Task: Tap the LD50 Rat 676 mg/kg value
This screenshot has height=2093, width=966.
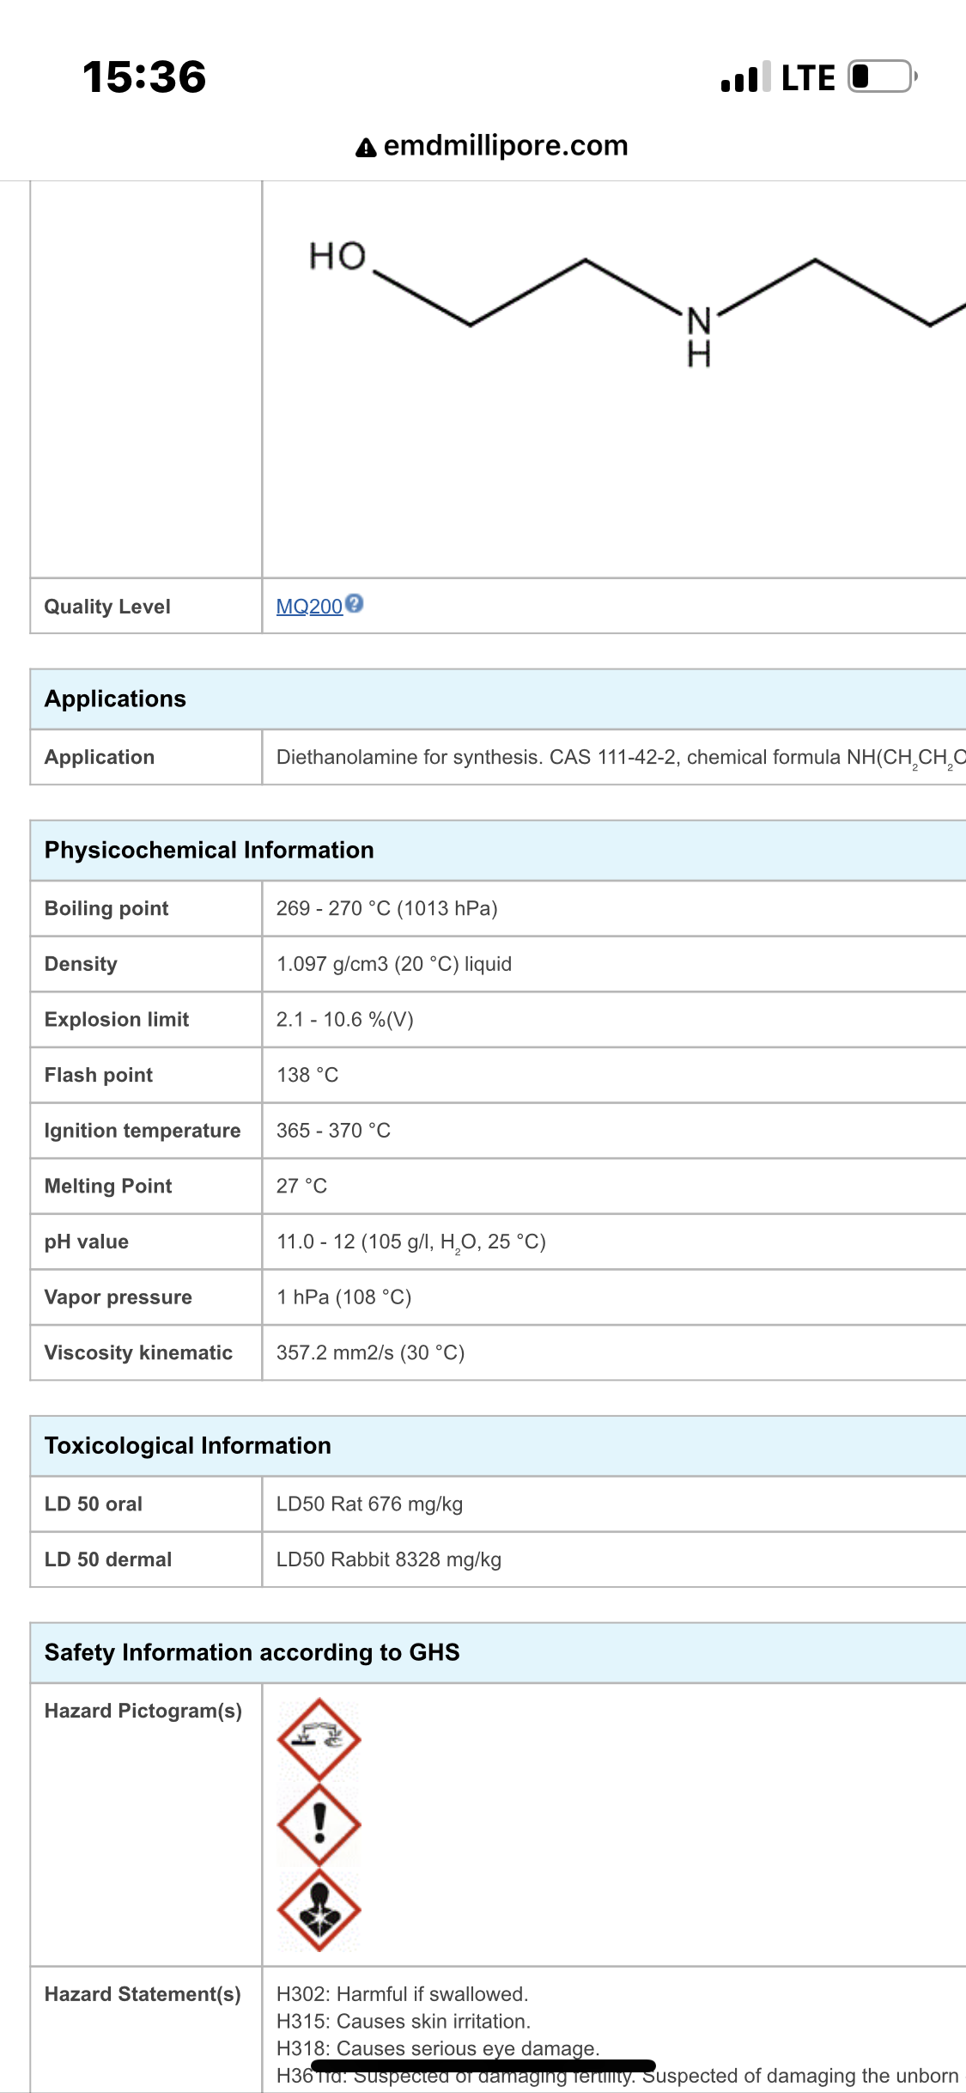Action: click(x=369, y=1504)
